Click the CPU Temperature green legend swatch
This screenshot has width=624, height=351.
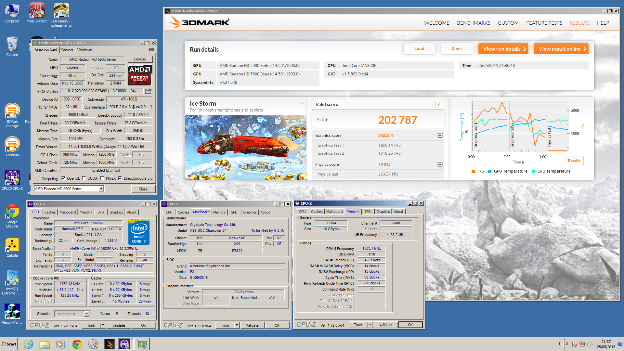[x=533, y=171]
